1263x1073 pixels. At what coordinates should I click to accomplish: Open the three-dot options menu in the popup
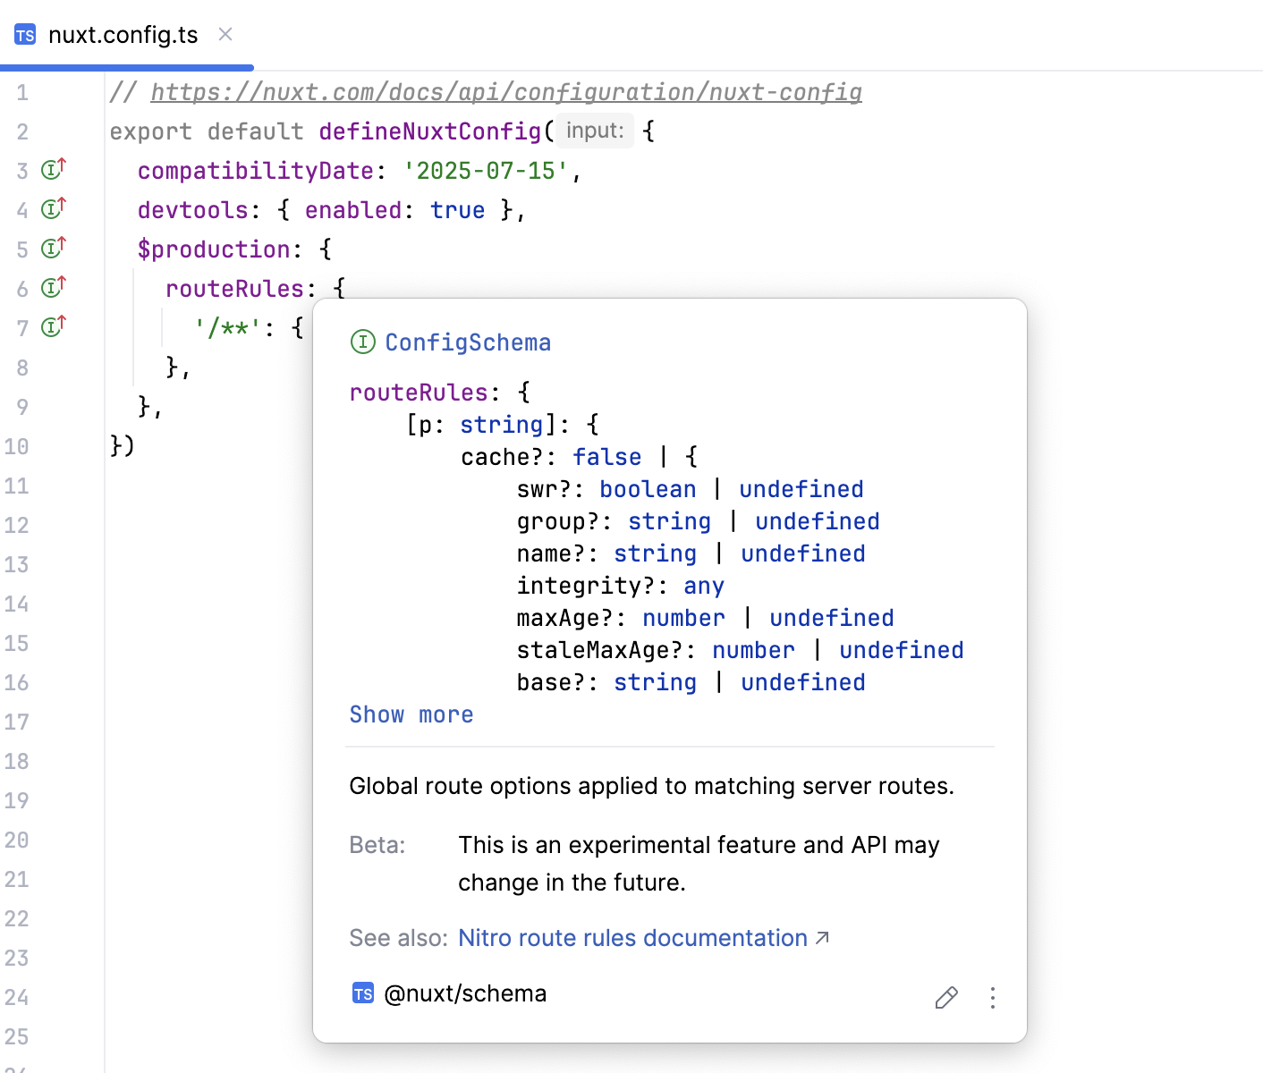[993, 997]
